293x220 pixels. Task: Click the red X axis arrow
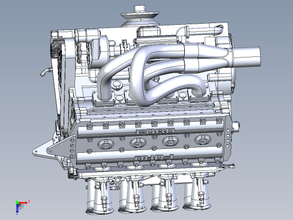[23, 203]
